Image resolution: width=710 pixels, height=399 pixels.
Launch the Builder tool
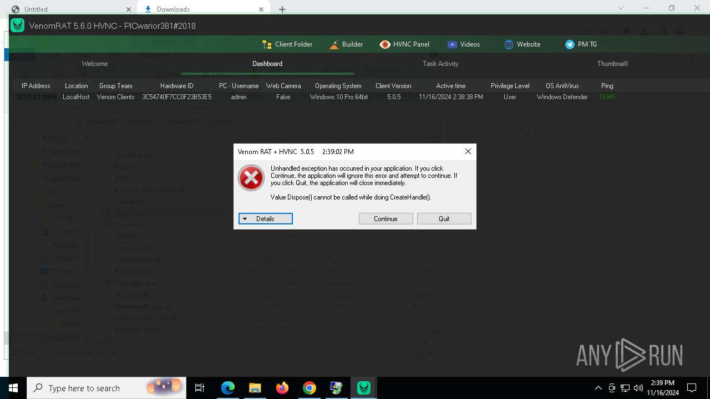coord(346,44)
